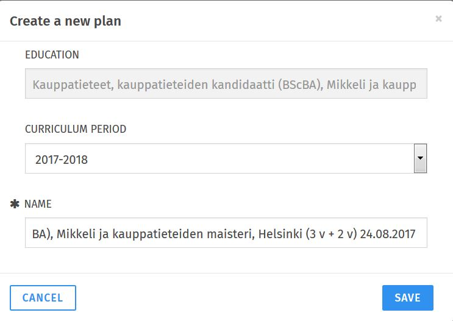Click the required asterisk icon beside NAME
Image resolution: width=453 pixels, height=321 pixels.
click(x=15, y=205)
